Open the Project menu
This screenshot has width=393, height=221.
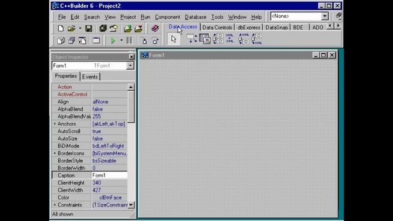click(x=128, y=17)
